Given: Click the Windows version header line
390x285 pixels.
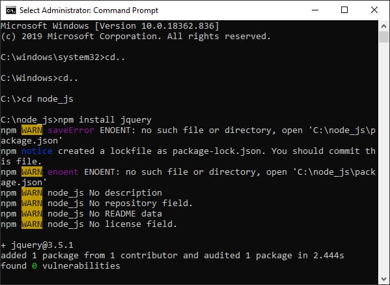Looking at the screenshot, I should pos(110,26).
